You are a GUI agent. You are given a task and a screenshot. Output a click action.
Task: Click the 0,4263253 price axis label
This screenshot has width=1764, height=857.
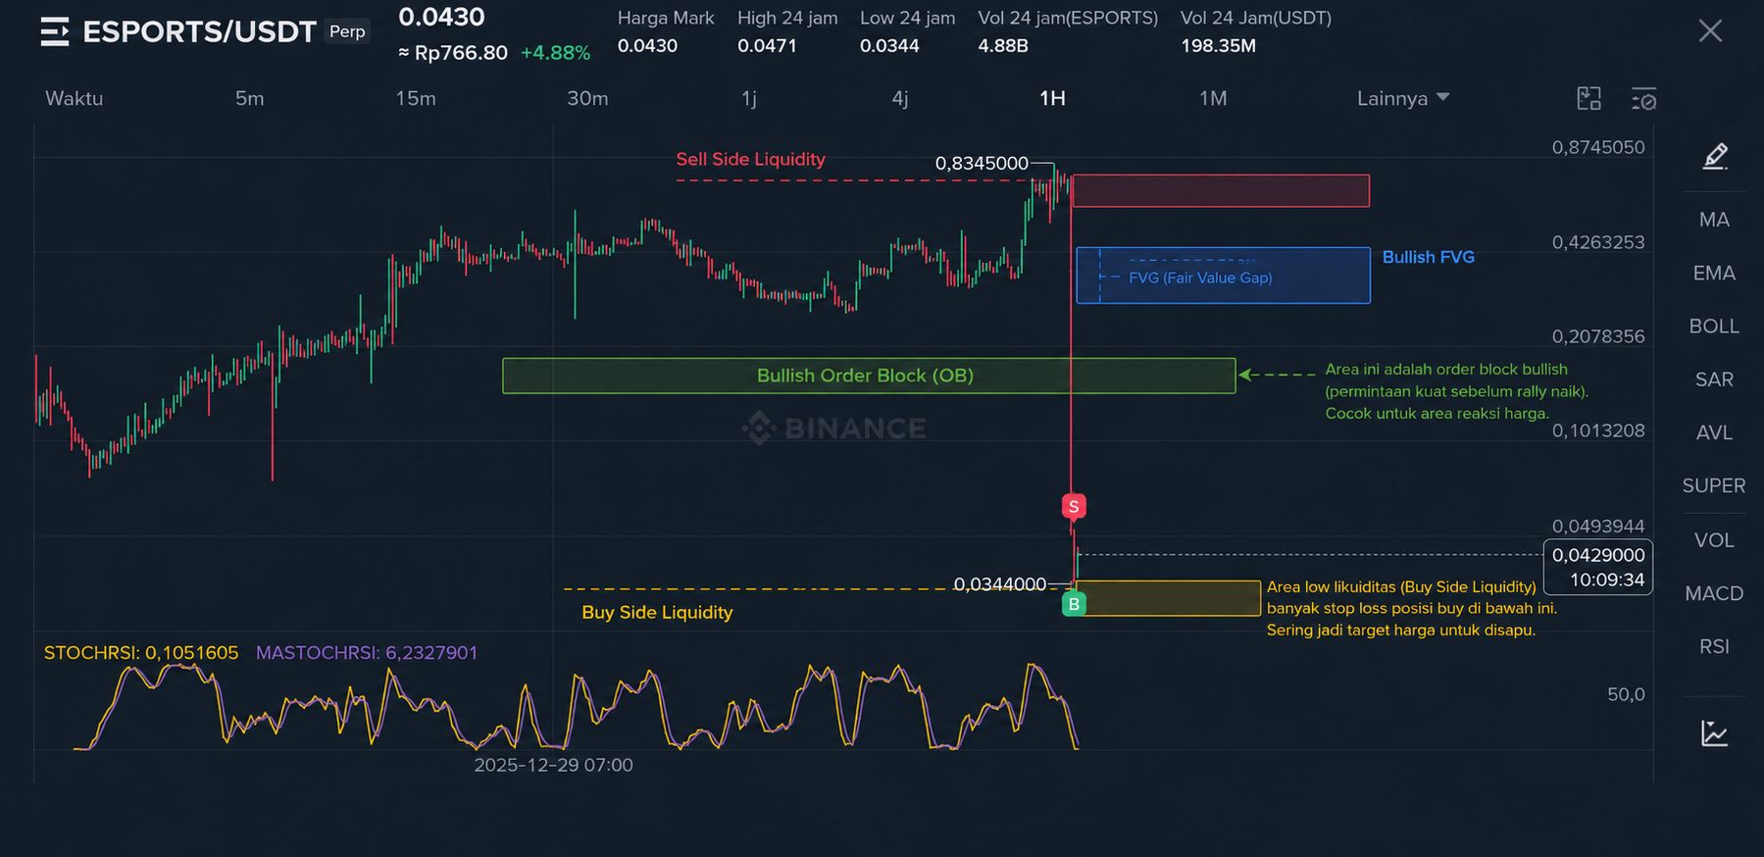tap(1598, 242)
